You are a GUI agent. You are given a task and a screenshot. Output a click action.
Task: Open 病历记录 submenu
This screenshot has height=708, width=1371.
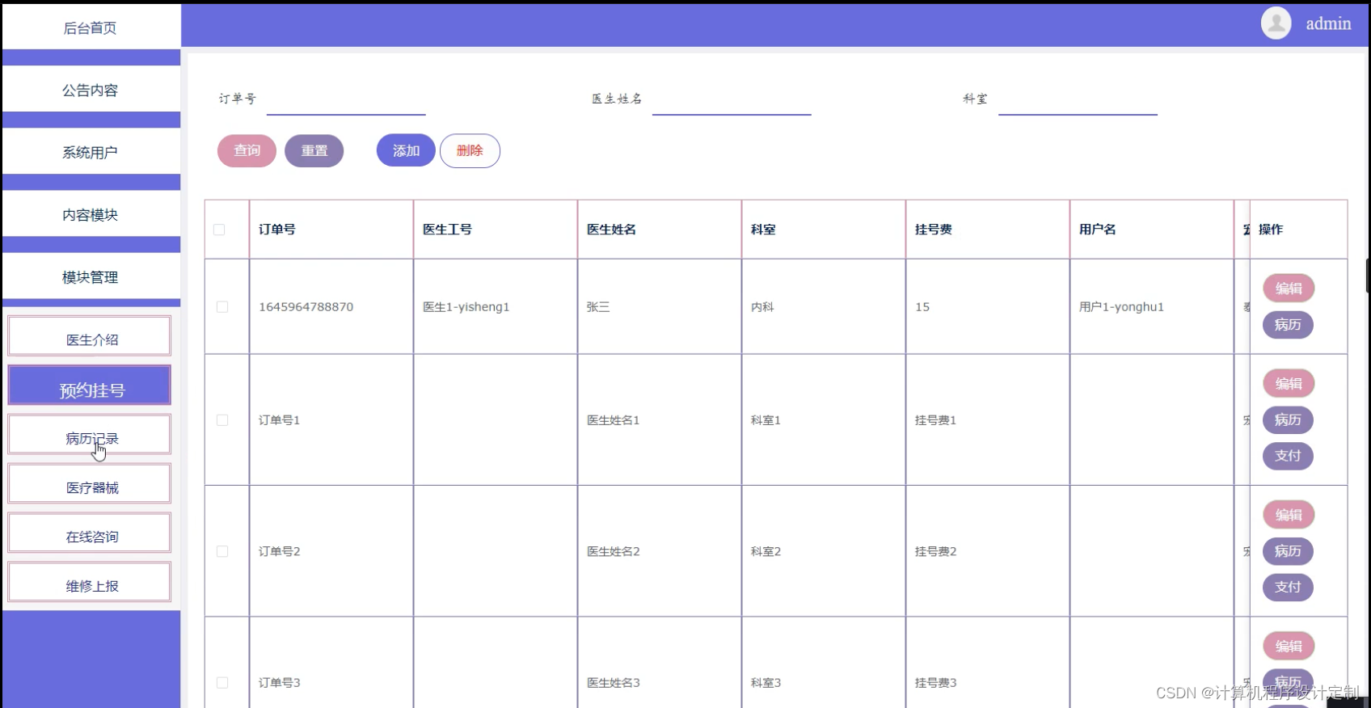coord(90,435)
